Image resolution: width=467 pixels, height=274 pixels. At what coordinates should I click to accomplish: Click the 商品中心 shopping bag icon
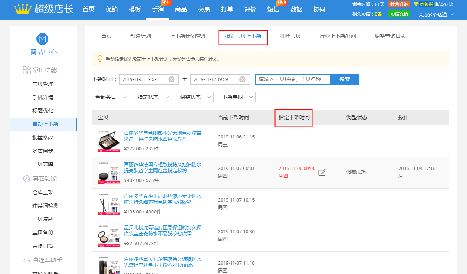(x=42, y=39)
